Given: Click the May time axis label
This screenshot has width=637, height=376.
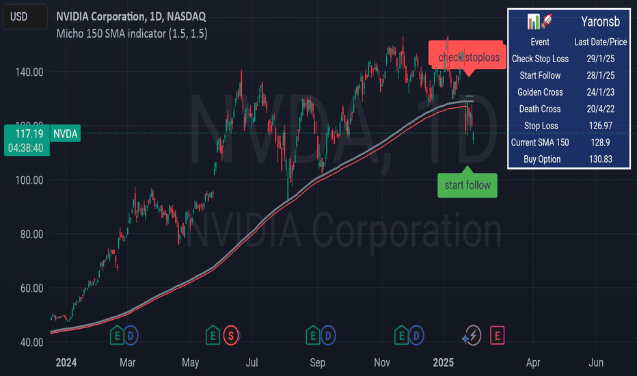Looking at the screenshot, I should 190,362.
